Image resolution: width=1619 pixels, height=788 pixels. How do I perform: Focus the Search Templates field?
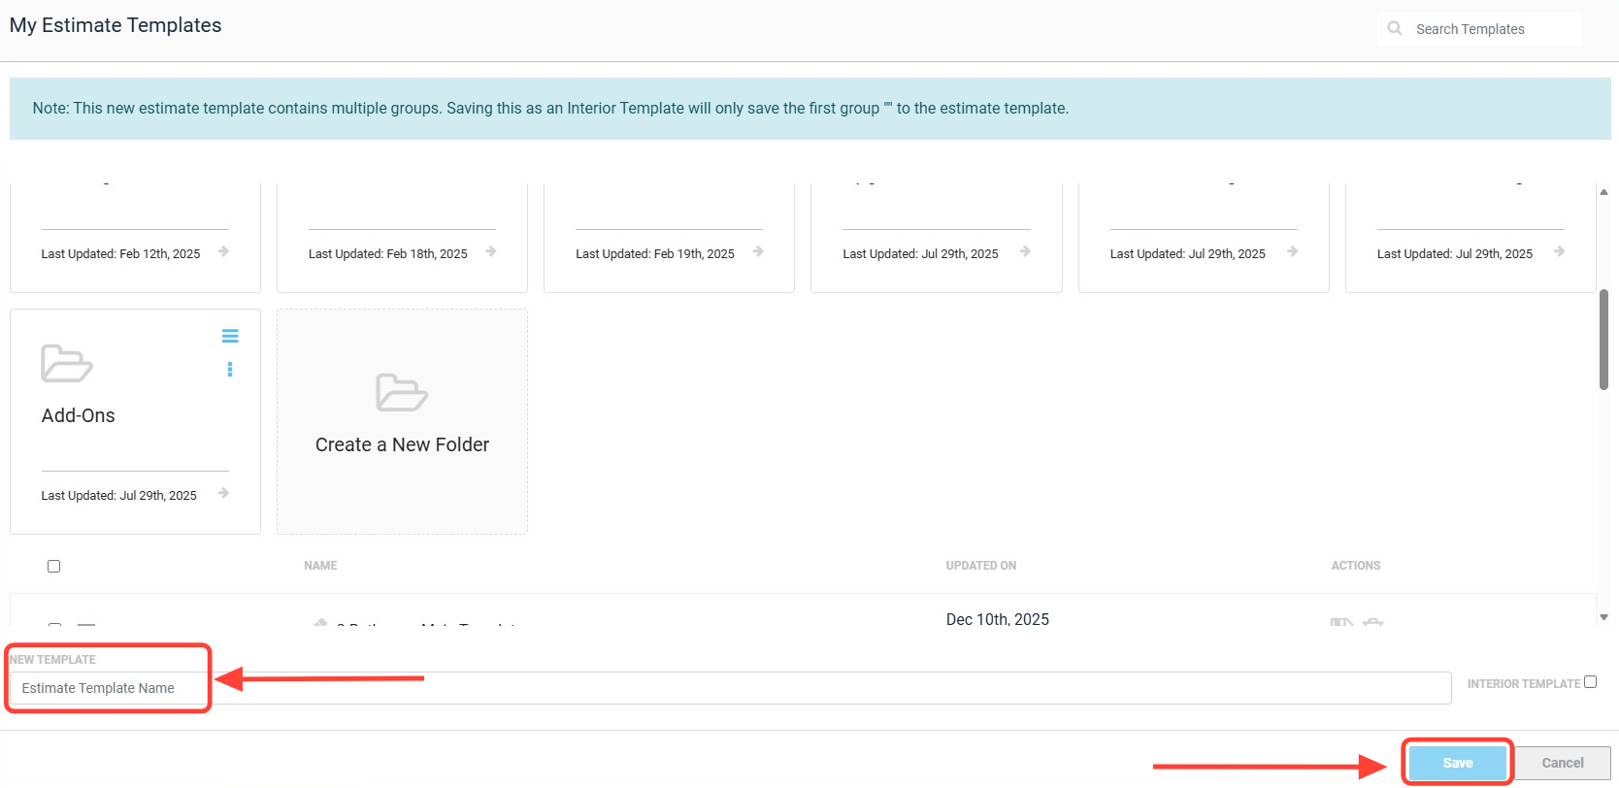[1479, 29]
